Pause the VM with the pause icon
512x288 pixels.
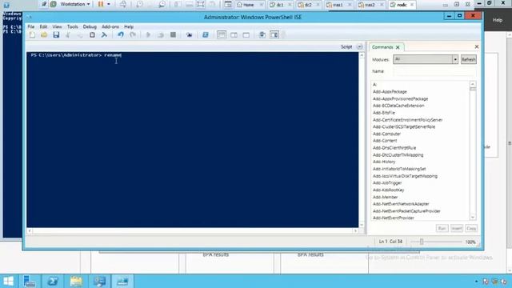101,4
